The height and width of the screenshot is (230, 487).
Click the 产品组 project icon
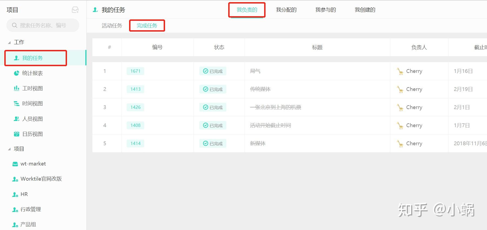pos(15,225)
